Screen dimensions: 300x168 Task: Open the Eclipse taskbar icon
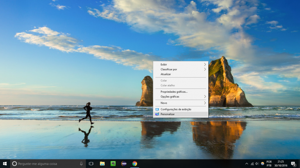(x=124, y=164)
